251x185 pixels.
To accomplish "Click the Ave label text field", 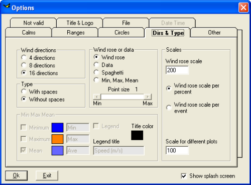I will point(78,150).
